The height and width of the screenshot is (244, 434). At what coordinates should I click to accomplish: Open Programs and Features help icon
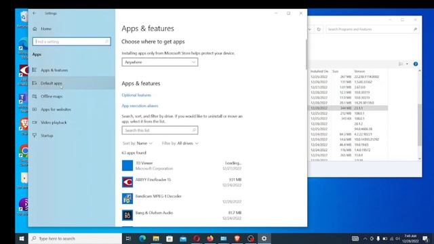click(416, 64)
